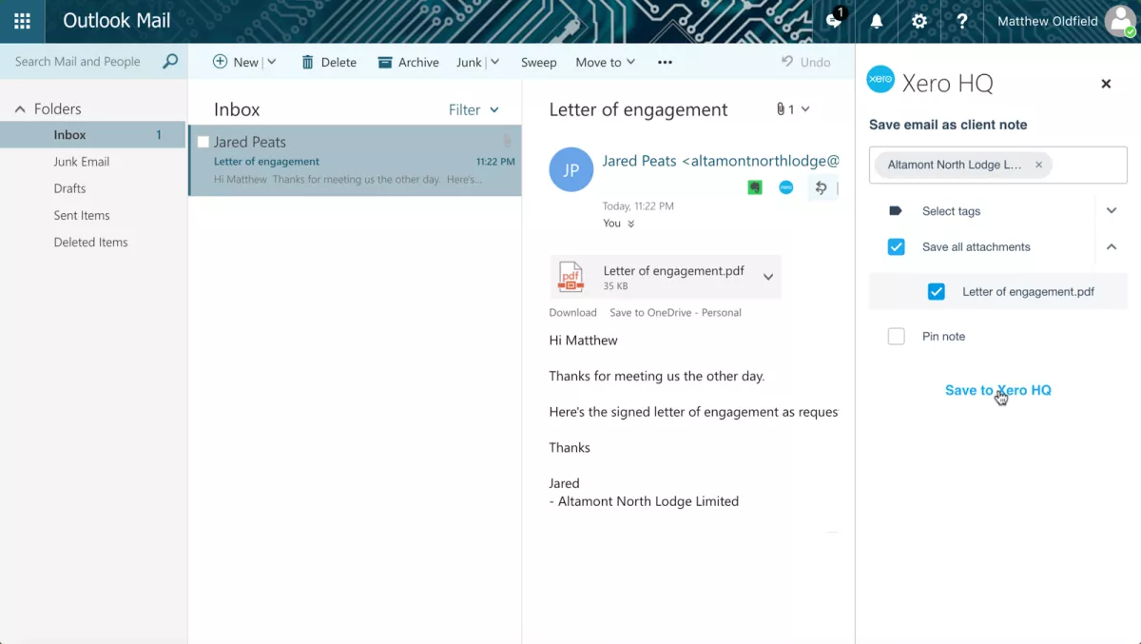Click the paperclip icon on Jared Peats' message
1141x644 pixels.
[508, 141]
